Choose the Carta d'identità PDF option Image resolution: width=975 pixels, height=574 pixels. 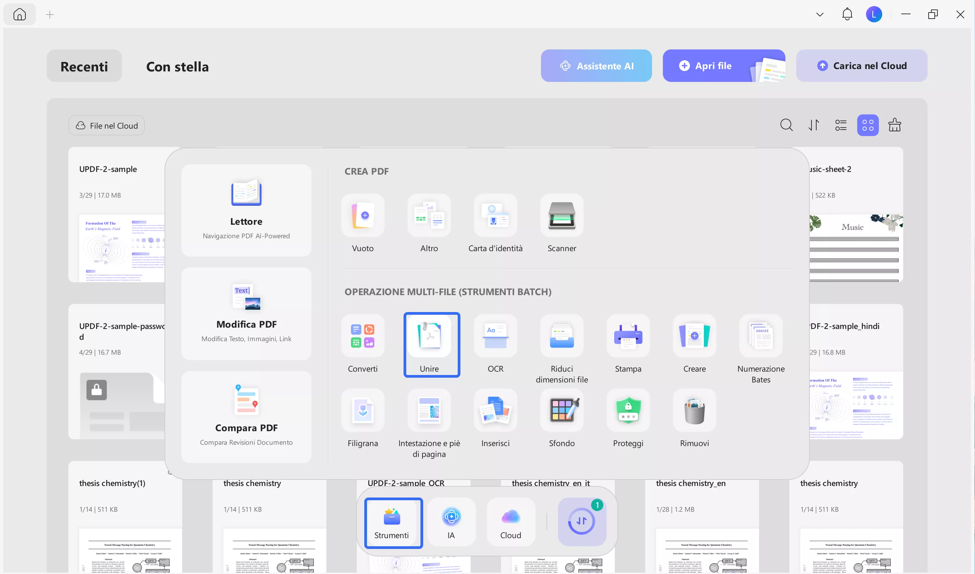495,216
